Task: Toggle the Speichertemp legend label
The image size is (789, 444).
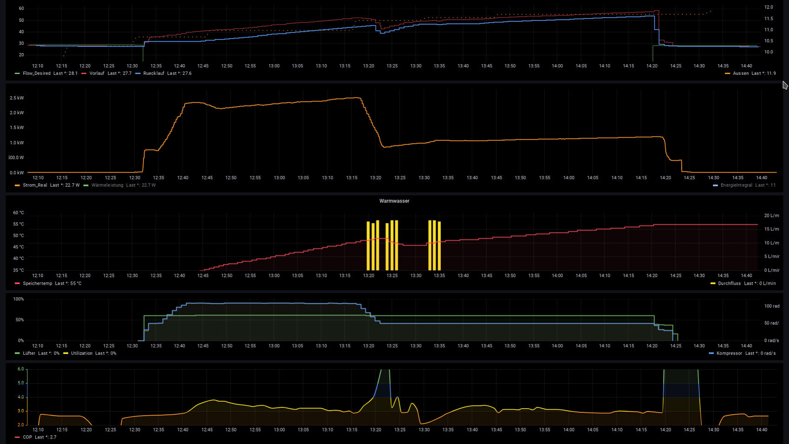Action: click(38, 283)
